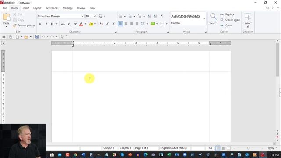
Task: Toggle subscript formatting
Action: click(69, 24)
